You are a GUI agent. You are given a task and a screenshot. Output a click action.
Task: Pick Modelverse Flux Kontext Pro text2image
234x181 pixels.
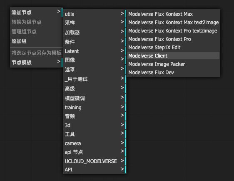(x=173, y=30)
